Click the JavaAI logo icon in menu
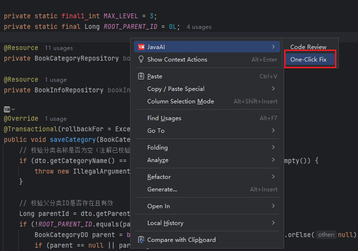Screen dimensions: 358x251 pos(141,47)
